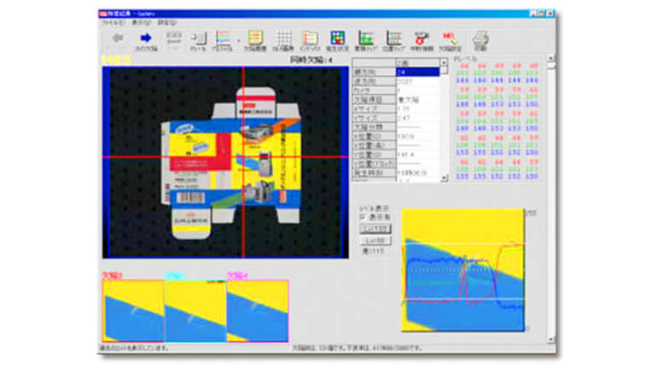Click the lower Lvl button under level display
657x367 pixels.
pyautogui.click(x=375, y=241)
